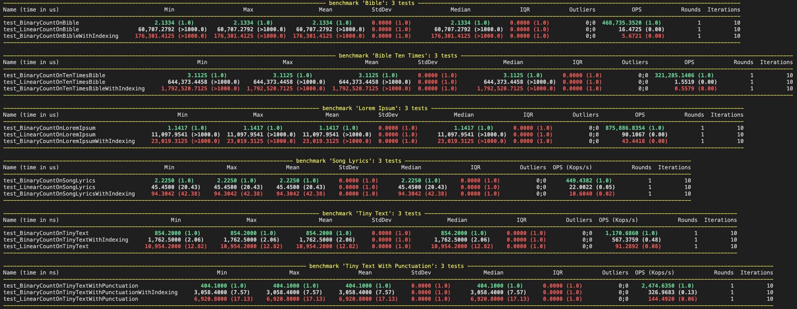The width and height of the screenshot is (797, 309).
Task: Select the test_BinaryCountOnSongLyrics row name
Action: pyautogui.click(x=49, y=181)
